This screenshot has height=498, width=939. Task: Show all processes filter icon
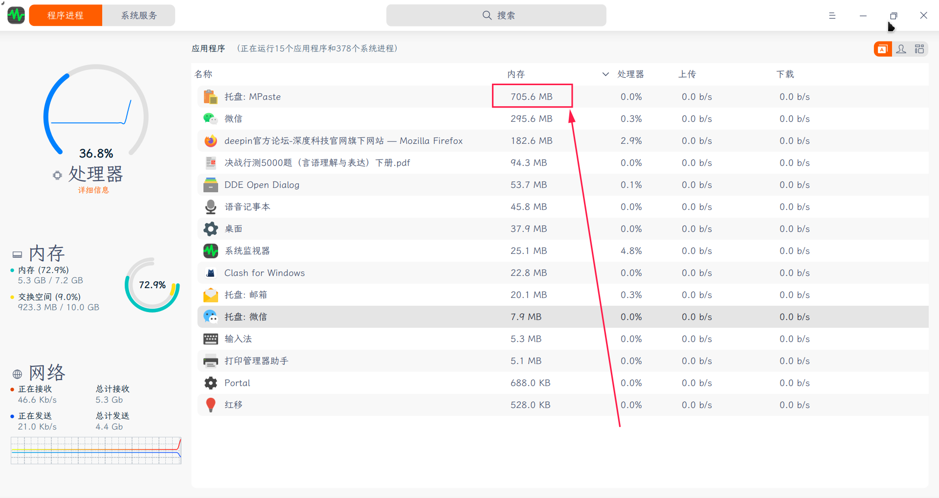pyautogui.click(x=919, y=49)
